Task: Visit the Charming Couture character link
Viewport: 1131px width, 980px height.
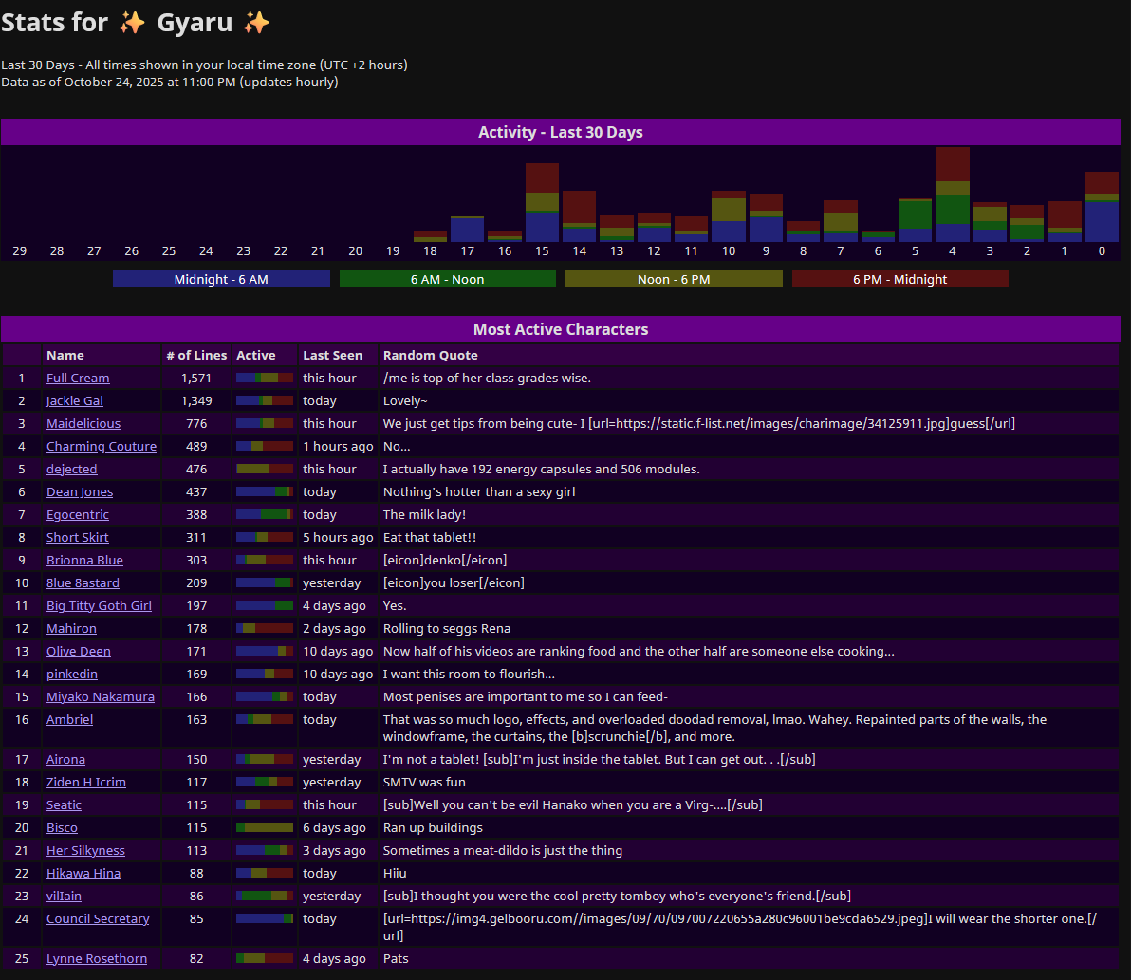Action: [x=101, y=447]
